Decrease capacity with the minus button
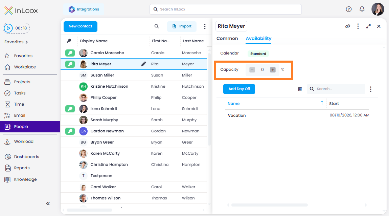 (x=252, y=70)
